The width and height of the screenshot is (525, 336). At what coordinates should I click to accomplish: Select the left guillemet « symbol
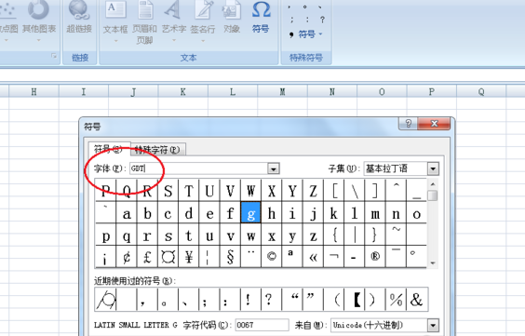point(313,257)
